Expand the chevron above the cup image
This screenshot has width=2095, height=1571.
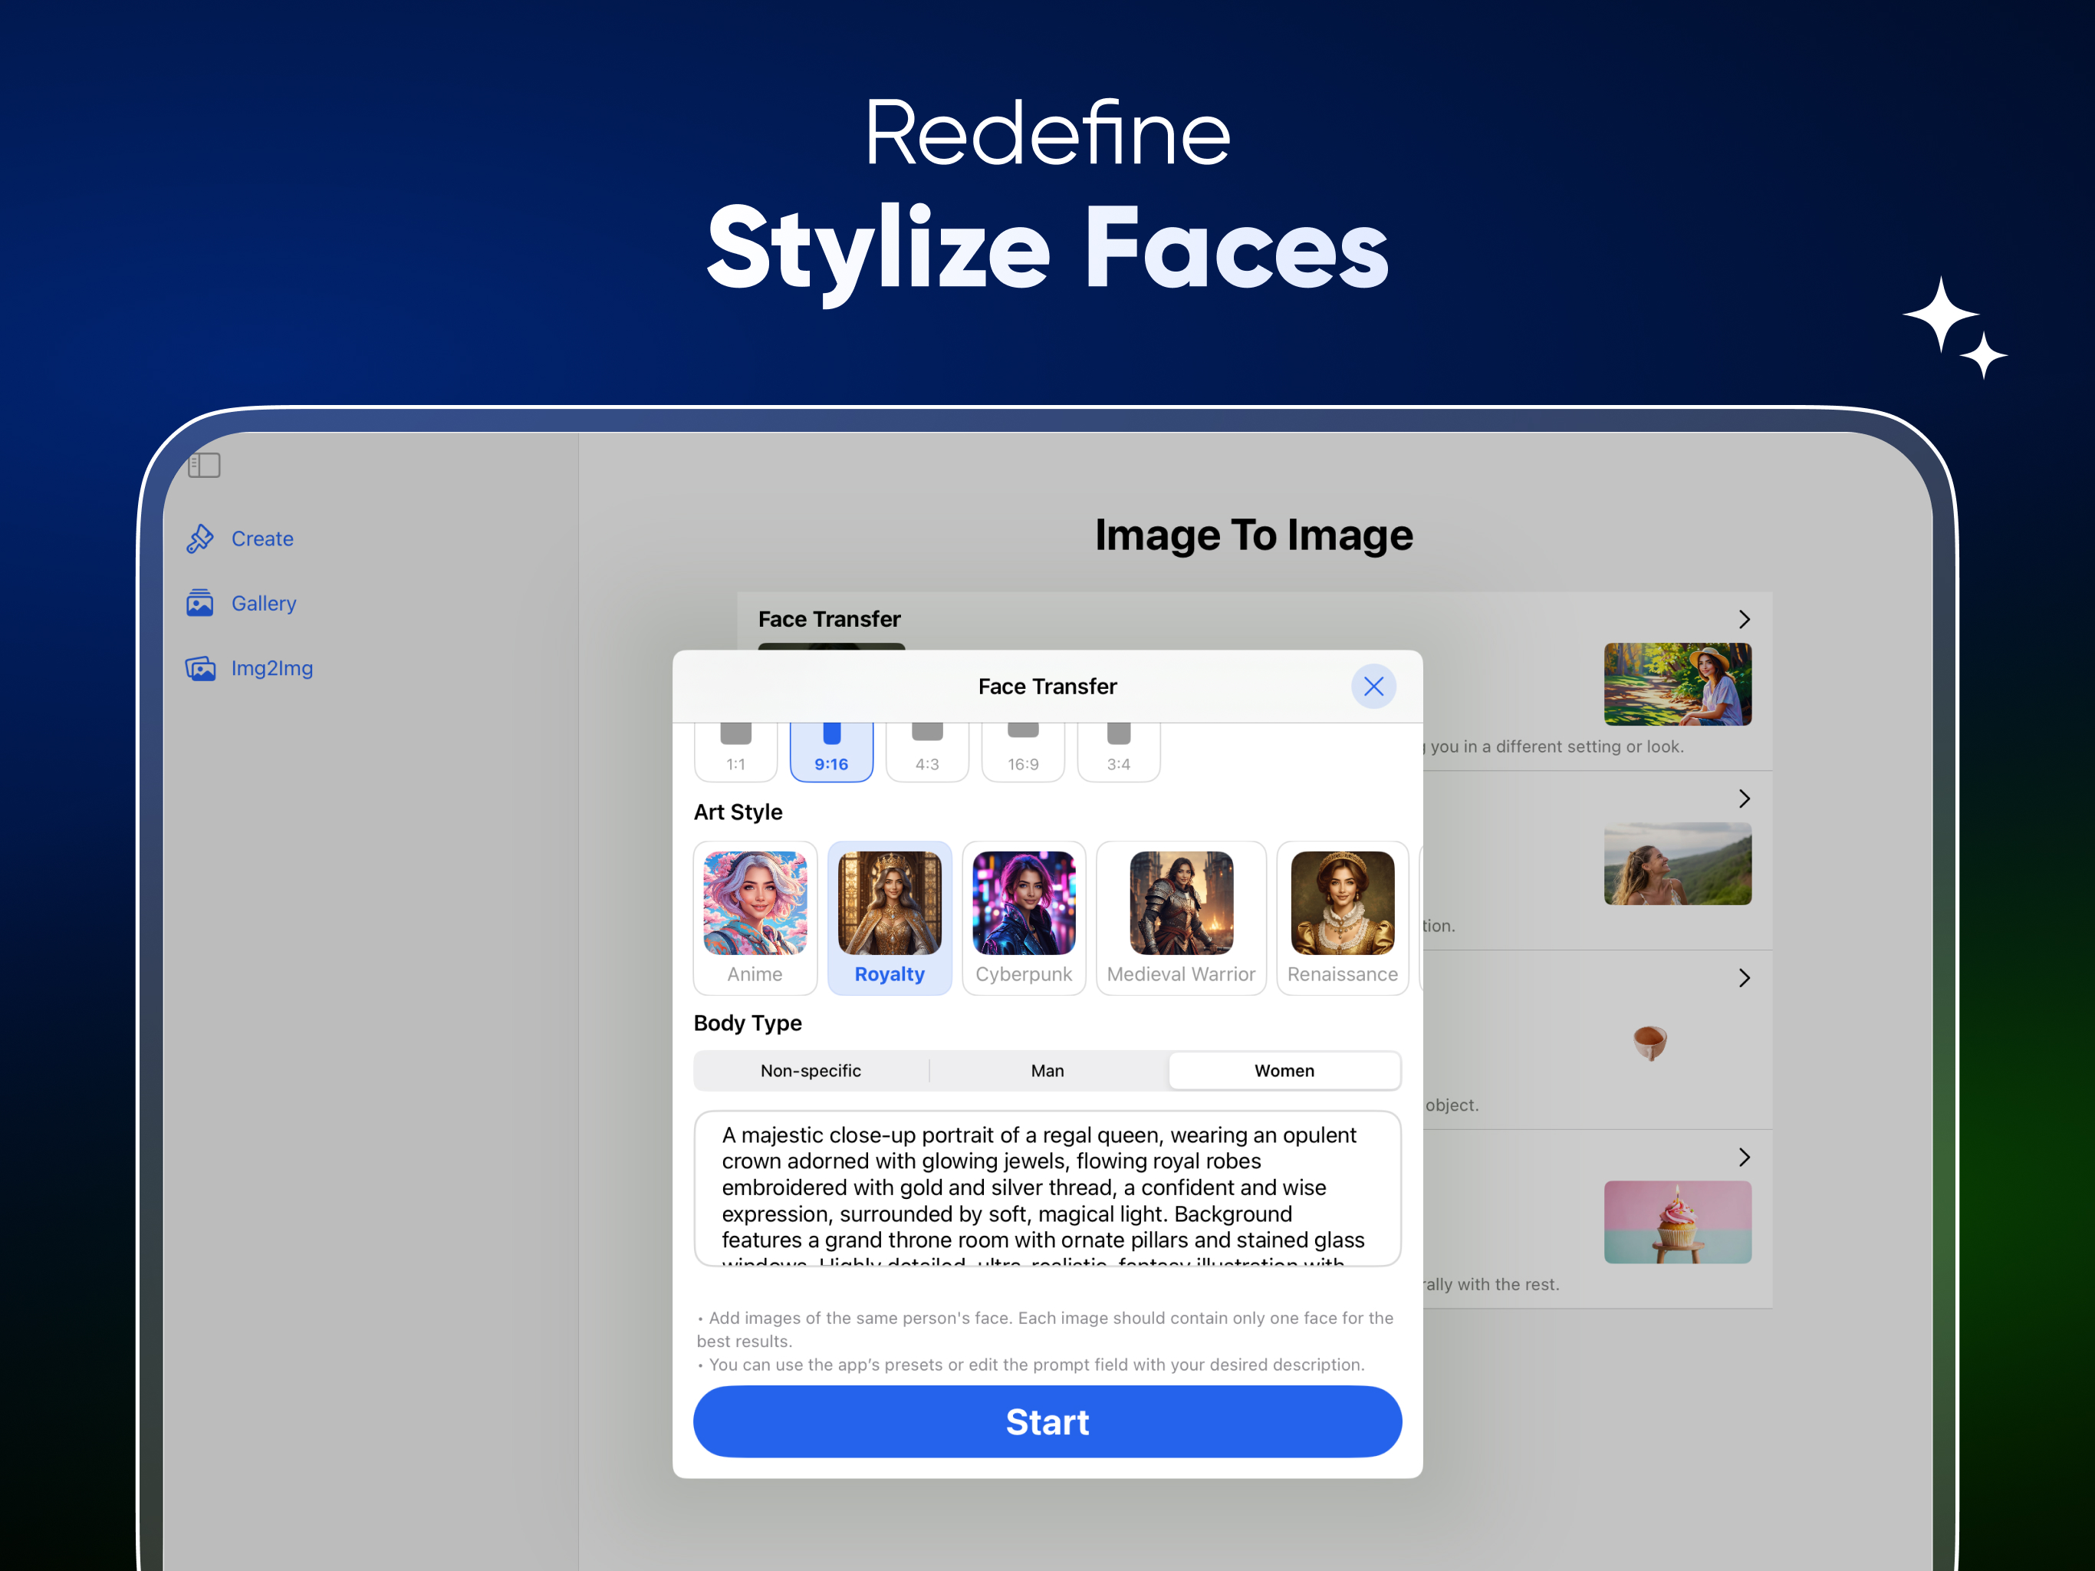click(x=1745, y=978)
